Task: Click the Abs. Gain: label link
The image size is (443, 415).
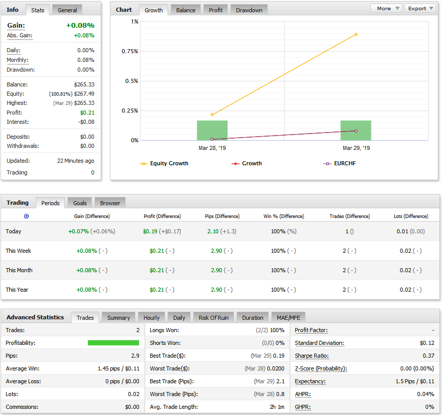Action: [x=19, y=36]
